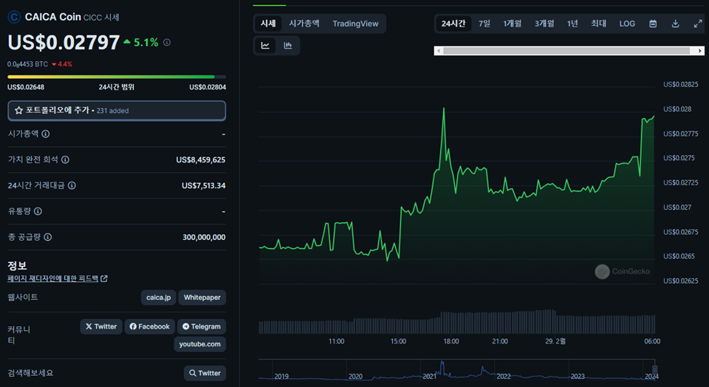Click the CAICA Coin logo icon

point(14,16)
